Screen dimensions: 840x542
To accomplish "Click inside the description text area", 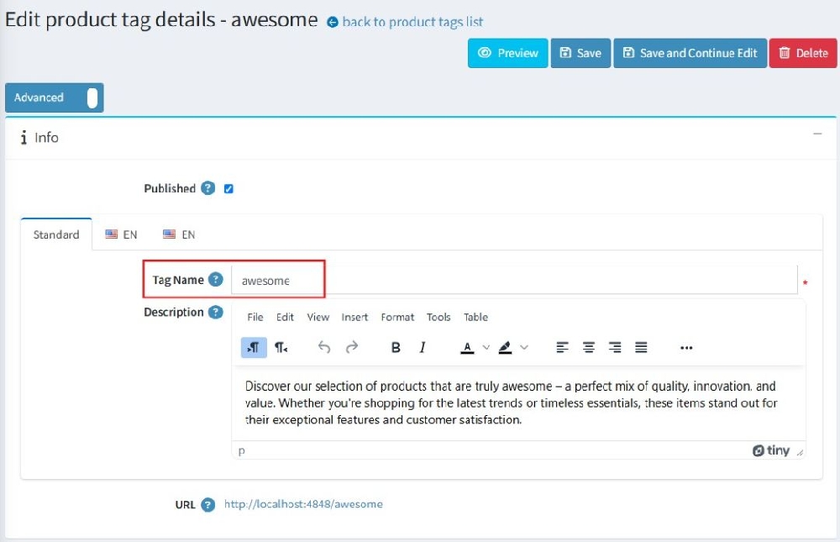I will coord(518,403).
